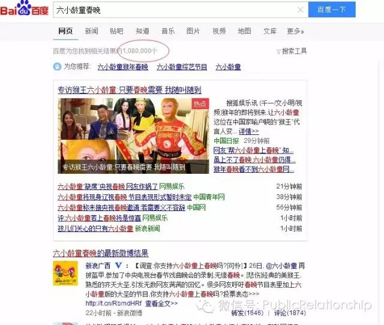Click the 中国青年网 source text
This screenshot has height=325, width=384.
209,197
